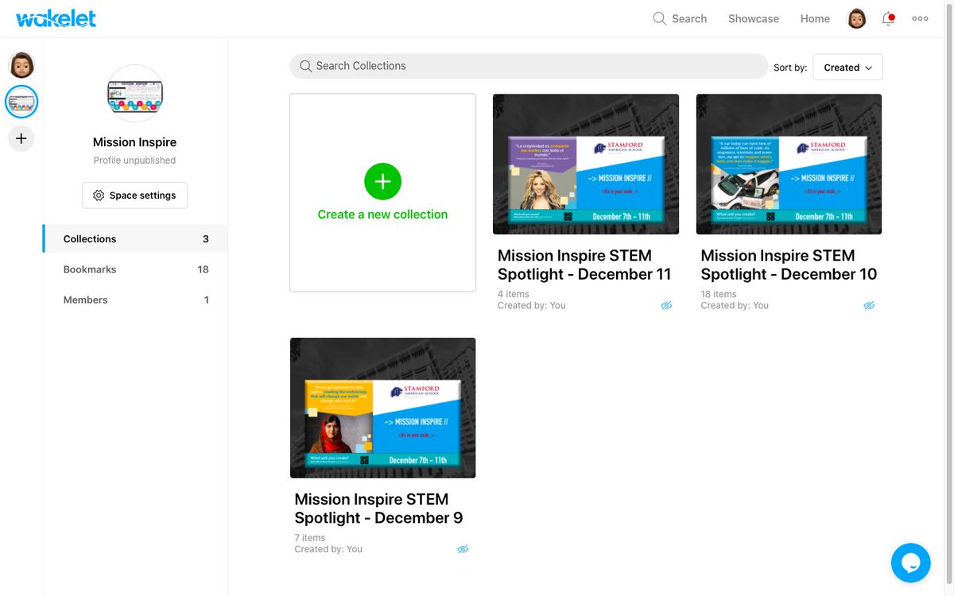Screen dimensions: 954x596
Task: Click the Space settings button
Action: [x=134, y=195]
